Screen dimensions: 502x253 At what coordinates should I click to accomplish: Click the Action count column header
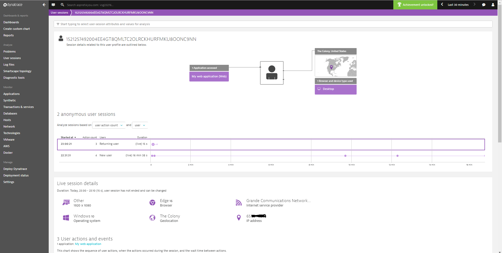[90, 137]
